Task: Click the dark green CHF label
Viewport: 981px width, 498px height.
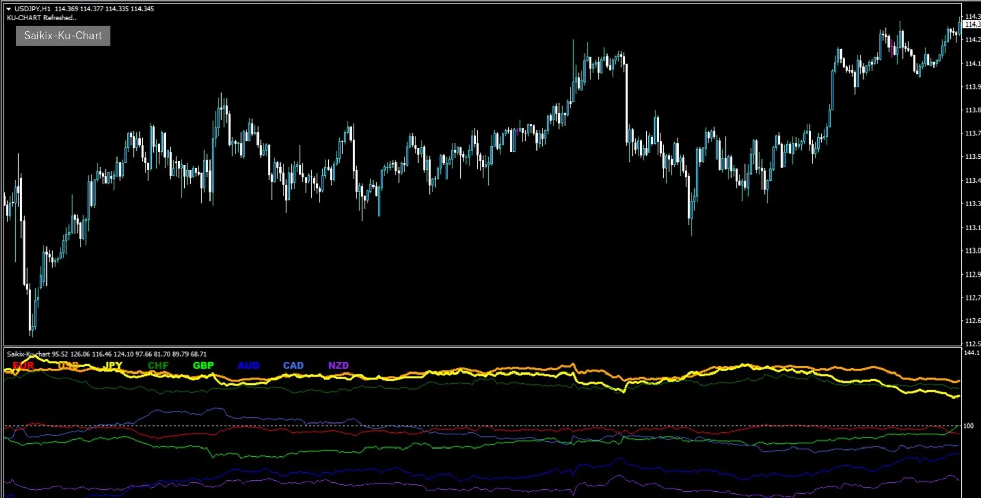Action: (x=158, y=365)
